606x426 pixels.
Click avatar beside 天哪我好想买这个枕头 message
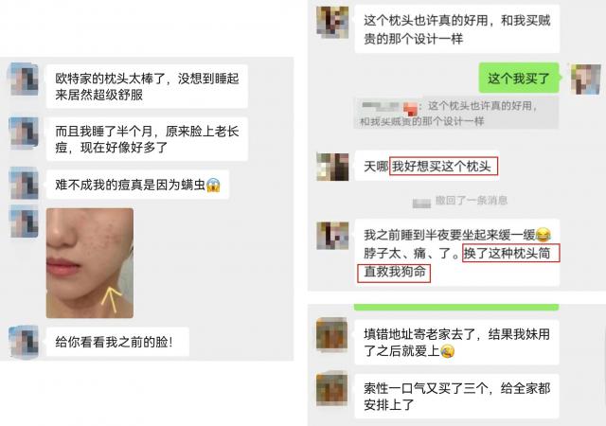332,167
